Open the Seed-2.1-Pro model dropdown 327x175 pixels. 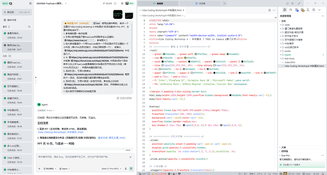(111, 168)
